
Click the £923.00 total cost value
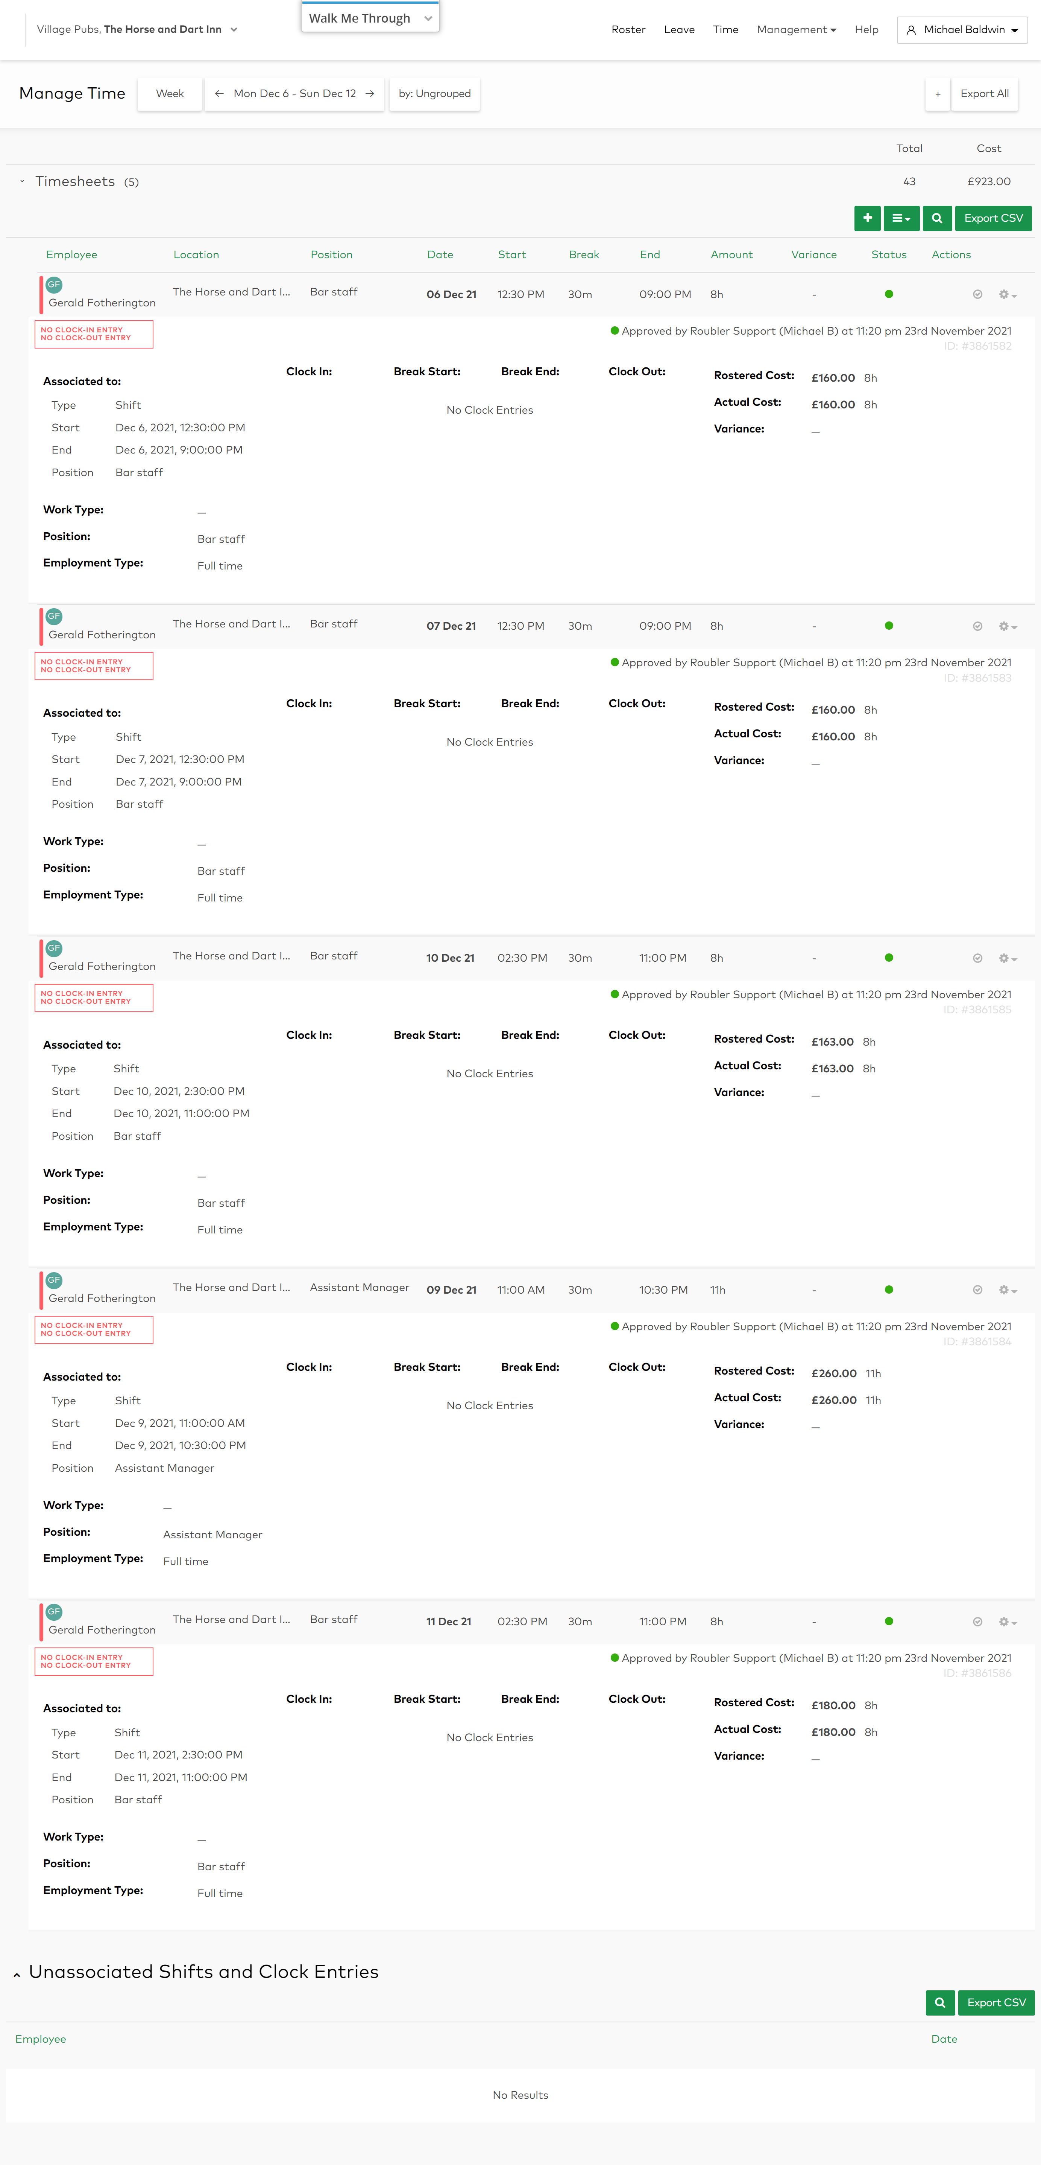click(x=989, y=181)
